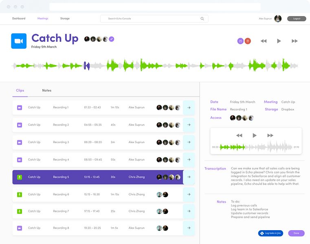The width and height of the screenshot is (310, 244).
Task: Click microphone icon on Recording 7 row
Action: tap(20, 211)
